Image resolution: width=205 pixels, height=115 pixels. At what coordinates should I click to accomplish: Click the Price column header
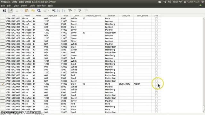point(66,16)
